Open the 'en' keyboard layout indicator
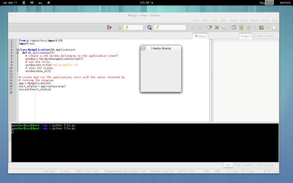This screenshot has width=293, height=183. 40,3
